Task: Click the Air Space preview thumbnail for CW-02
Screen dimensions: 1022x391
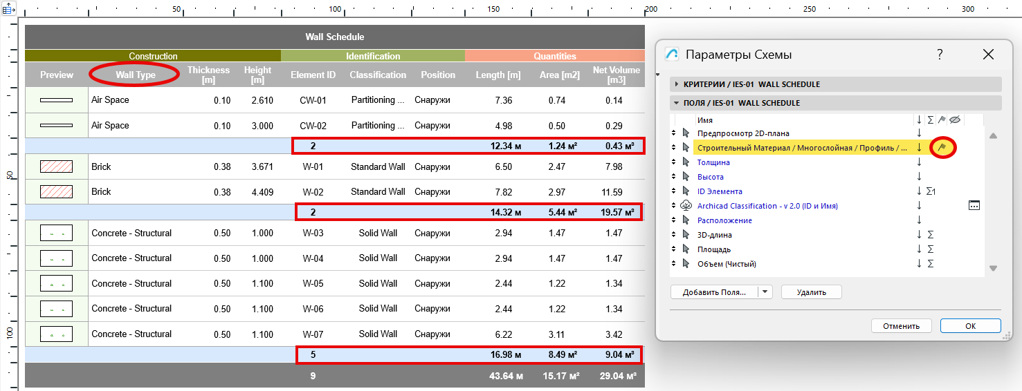Action: (57, 126)
